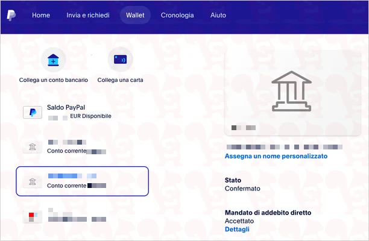Select the Wallet tab

click(135, 15)
